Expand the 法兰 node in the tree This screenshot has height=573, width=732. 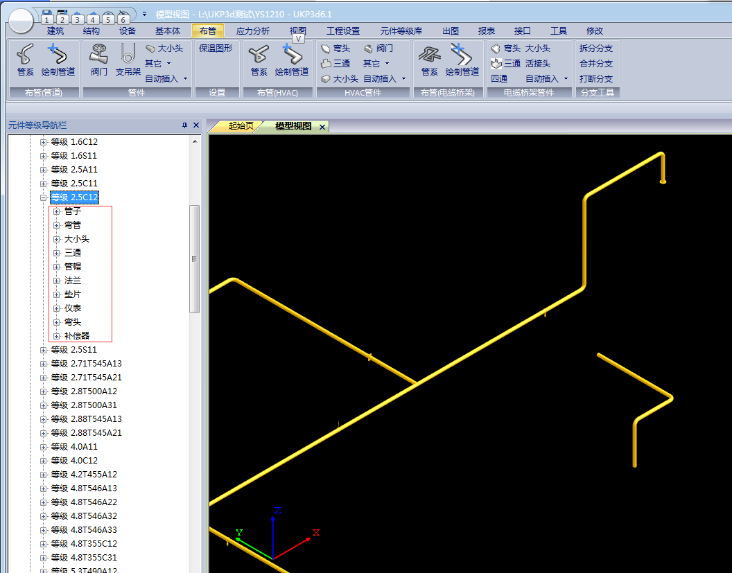point(57,281)
